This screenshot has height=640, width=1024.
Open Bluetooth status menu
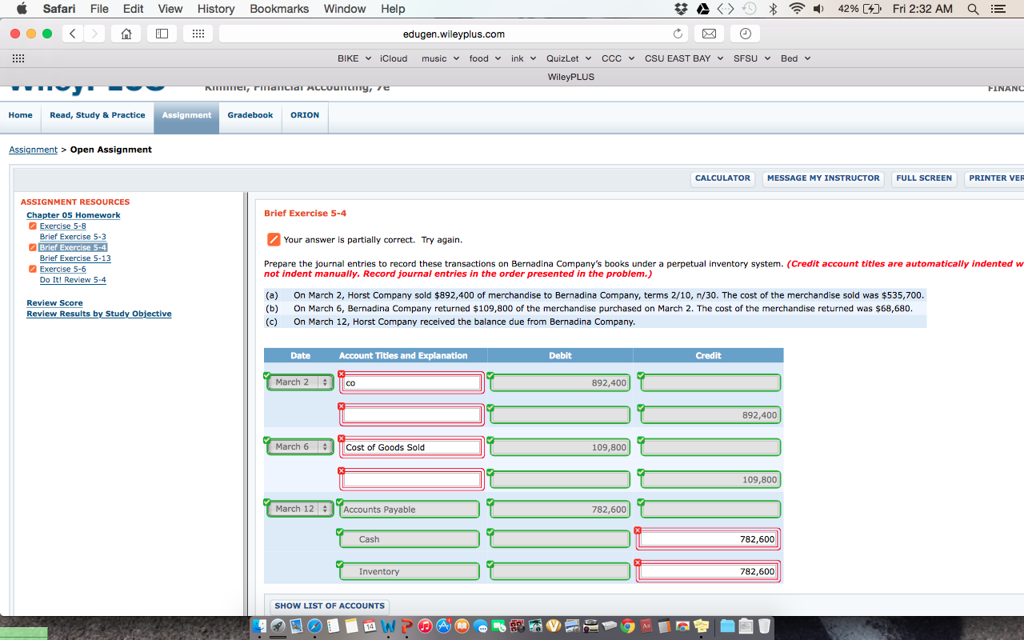pos(773,9)
